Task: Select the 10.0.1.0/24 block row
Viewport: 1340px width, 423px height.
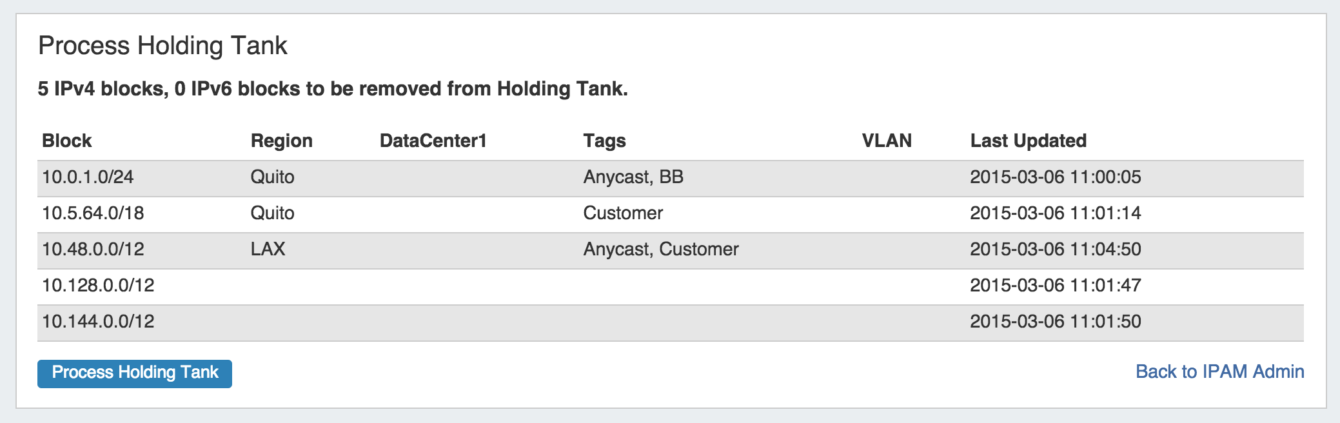Action: [x=88, y=177]
